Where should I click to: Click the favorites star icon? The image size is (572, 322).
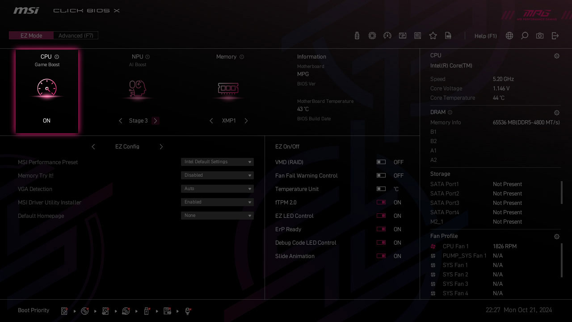tap(433, 36)
